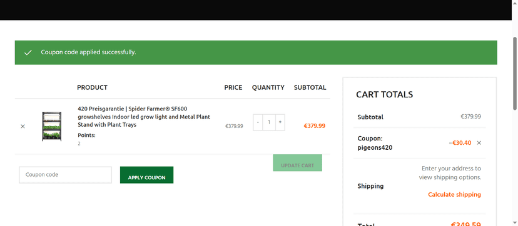The image size is (518, 226).
Task: Click the Points: label under product
Action: (x=86, y=135)
